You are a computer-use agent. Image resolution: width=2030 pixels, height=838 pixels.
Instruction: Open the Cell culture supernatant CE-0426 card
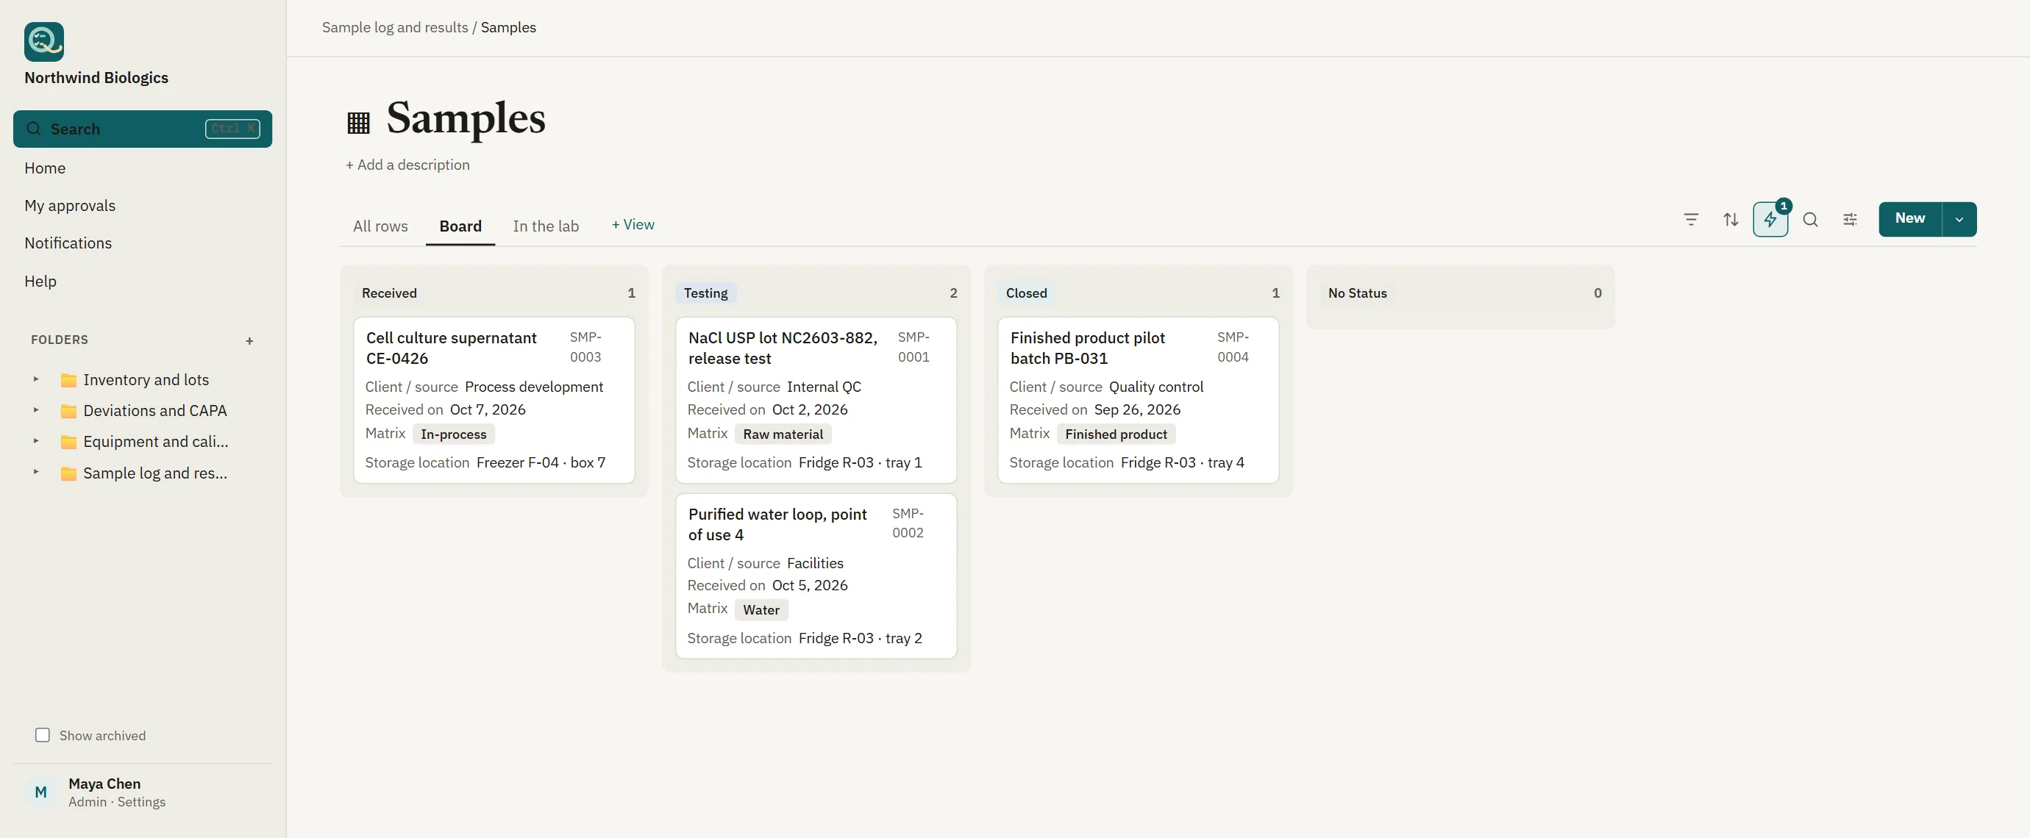pyautogui.click(x=494, y=400)
